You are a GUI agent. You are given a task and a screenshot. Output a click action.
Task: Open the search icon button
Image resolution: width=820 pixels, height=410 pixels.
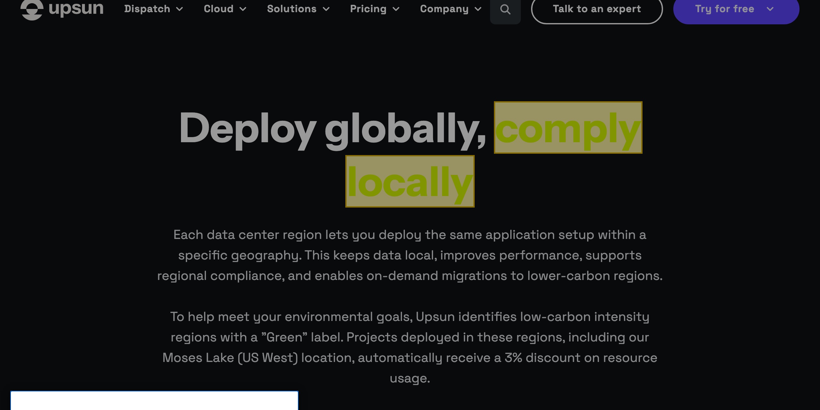click(505, 10)
